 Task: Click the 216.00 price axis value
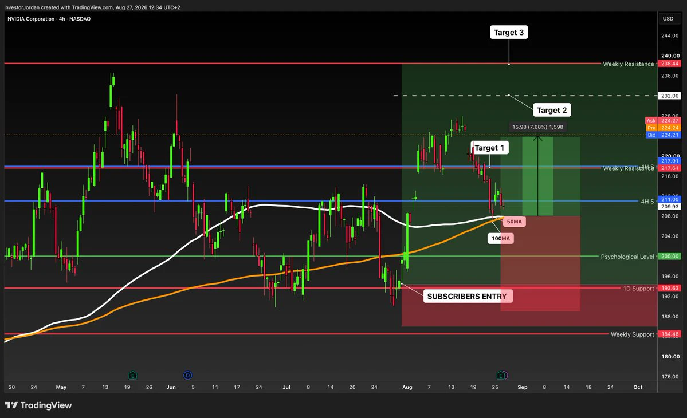click(x=670, y=176)
